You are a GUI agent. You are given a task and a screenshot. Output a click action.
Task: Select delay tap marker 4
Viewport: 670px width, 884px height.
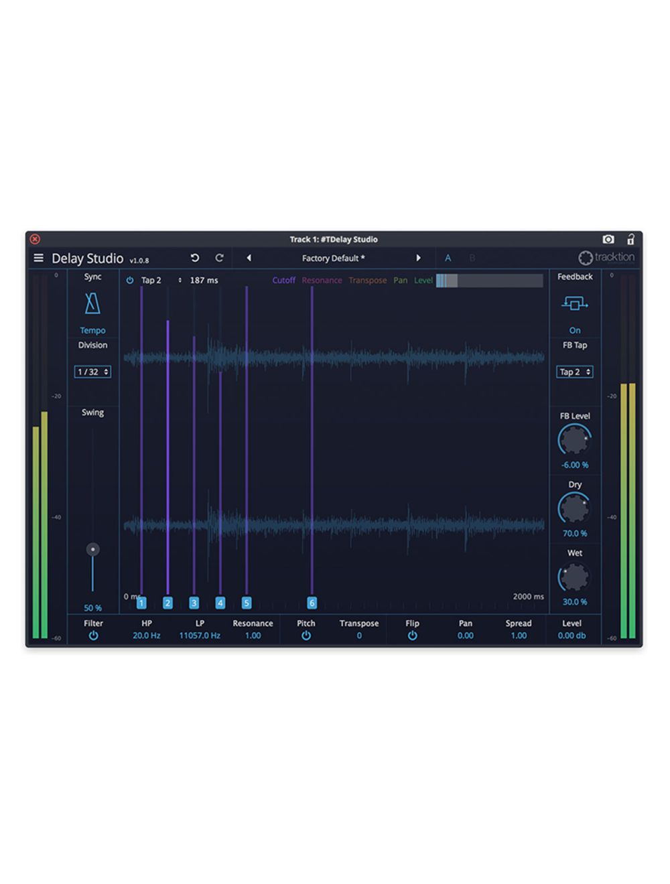[220, 602]
